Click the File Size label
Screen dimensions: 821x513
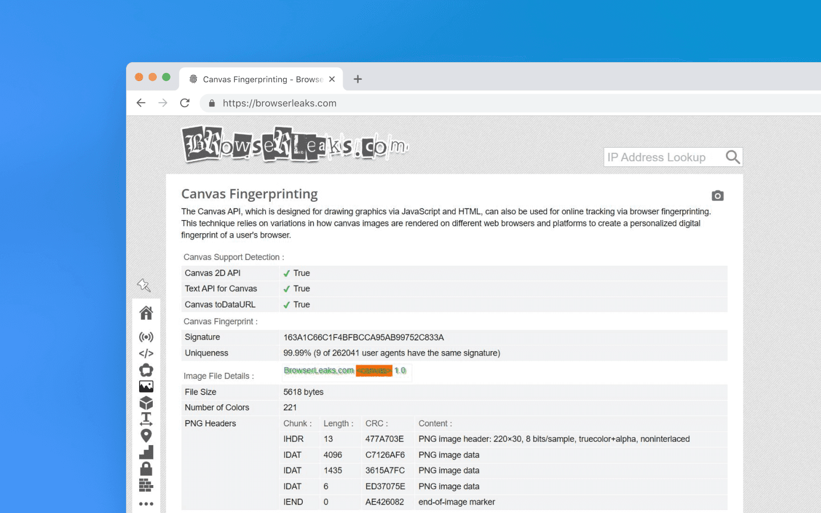(201, 392)
